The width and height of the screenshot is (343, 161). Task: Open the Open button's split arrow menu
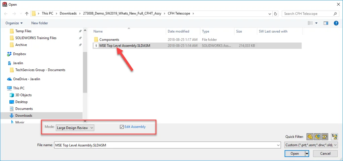(x=307, y=154)
